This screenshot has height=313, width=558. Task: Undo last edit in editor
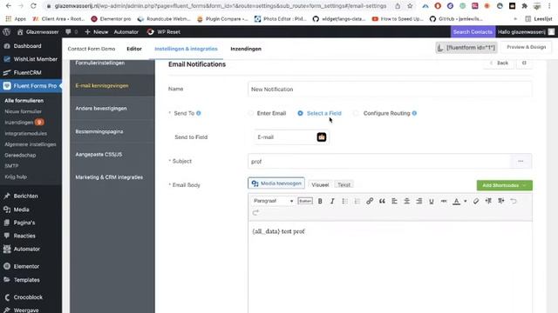514,201
